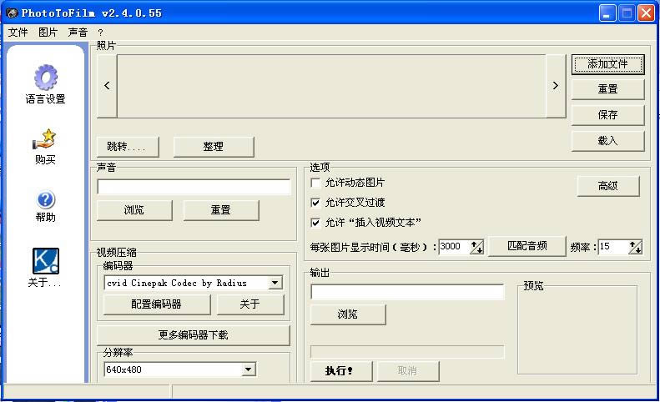The height and width of the screenshot is (402, 660).
Task: Open the 高级 advanced options button
Action: [608, 186]
